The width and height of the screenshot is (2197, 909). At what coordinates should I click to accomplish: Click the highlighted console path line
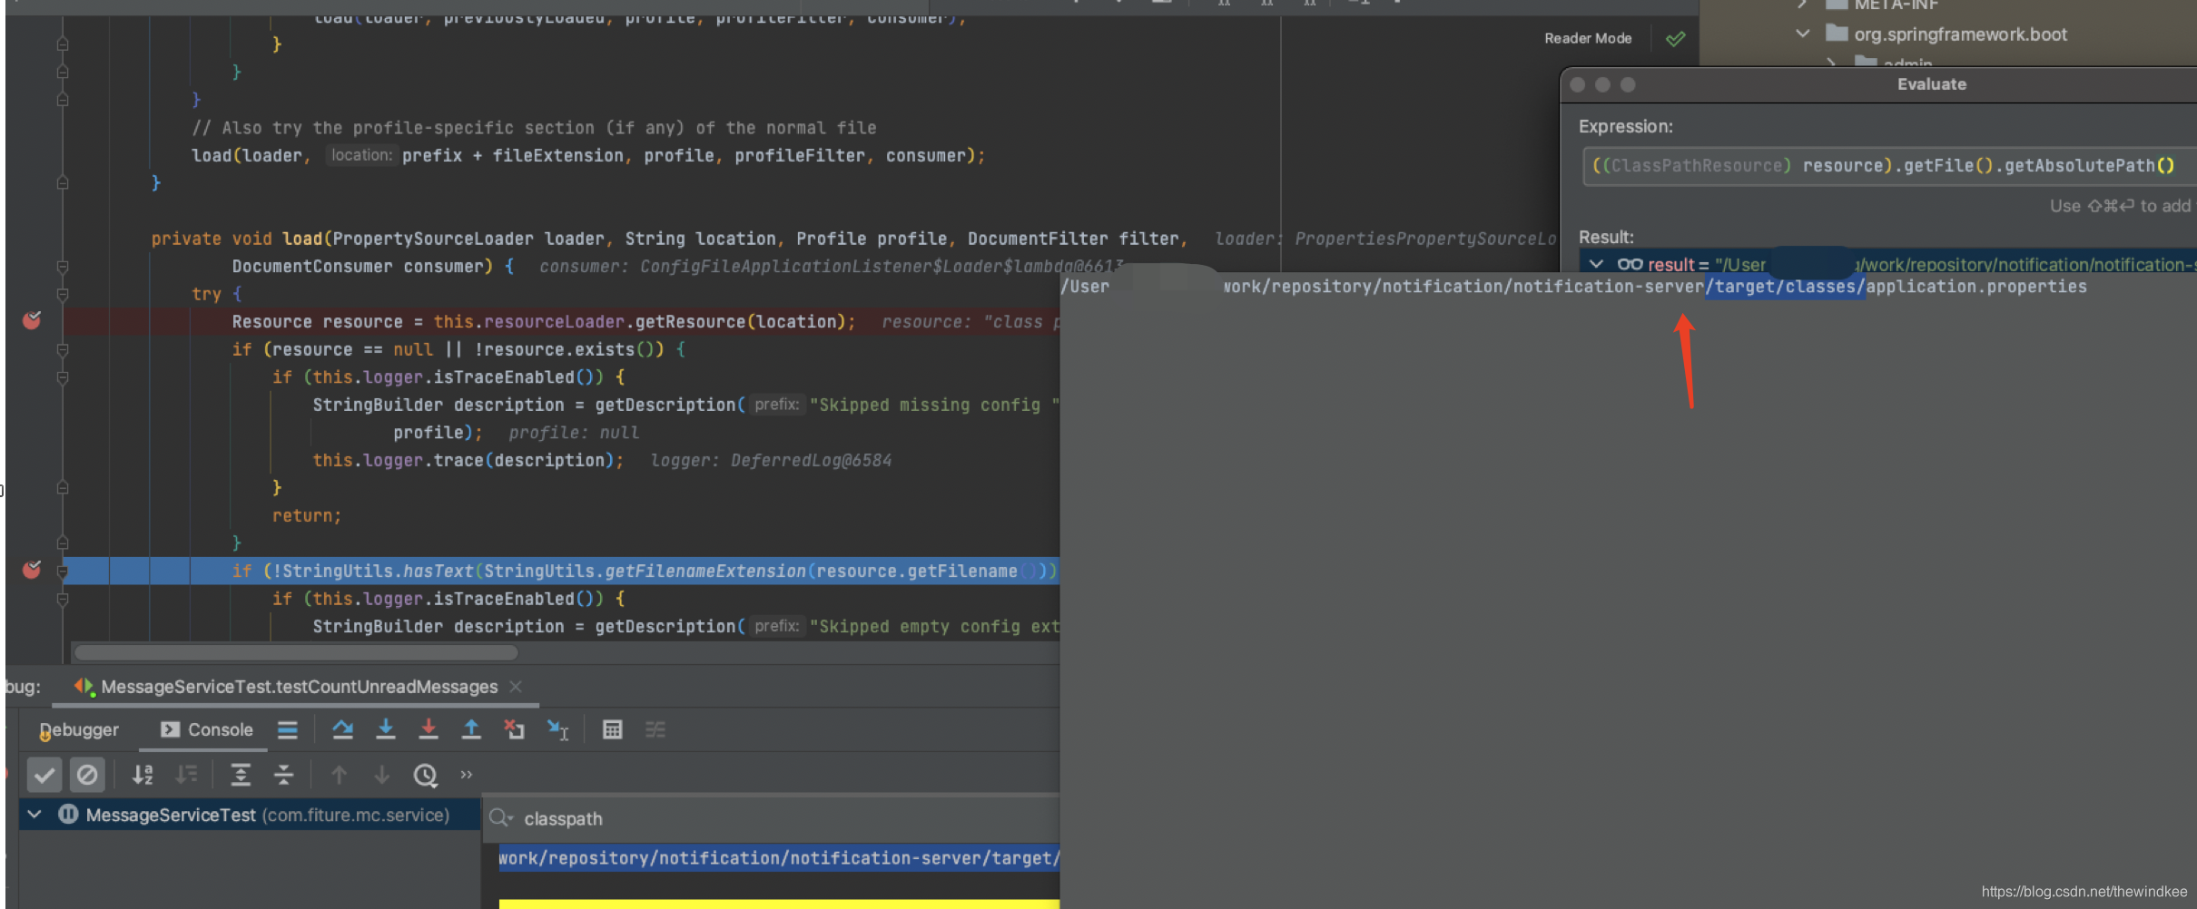(779, 858)
